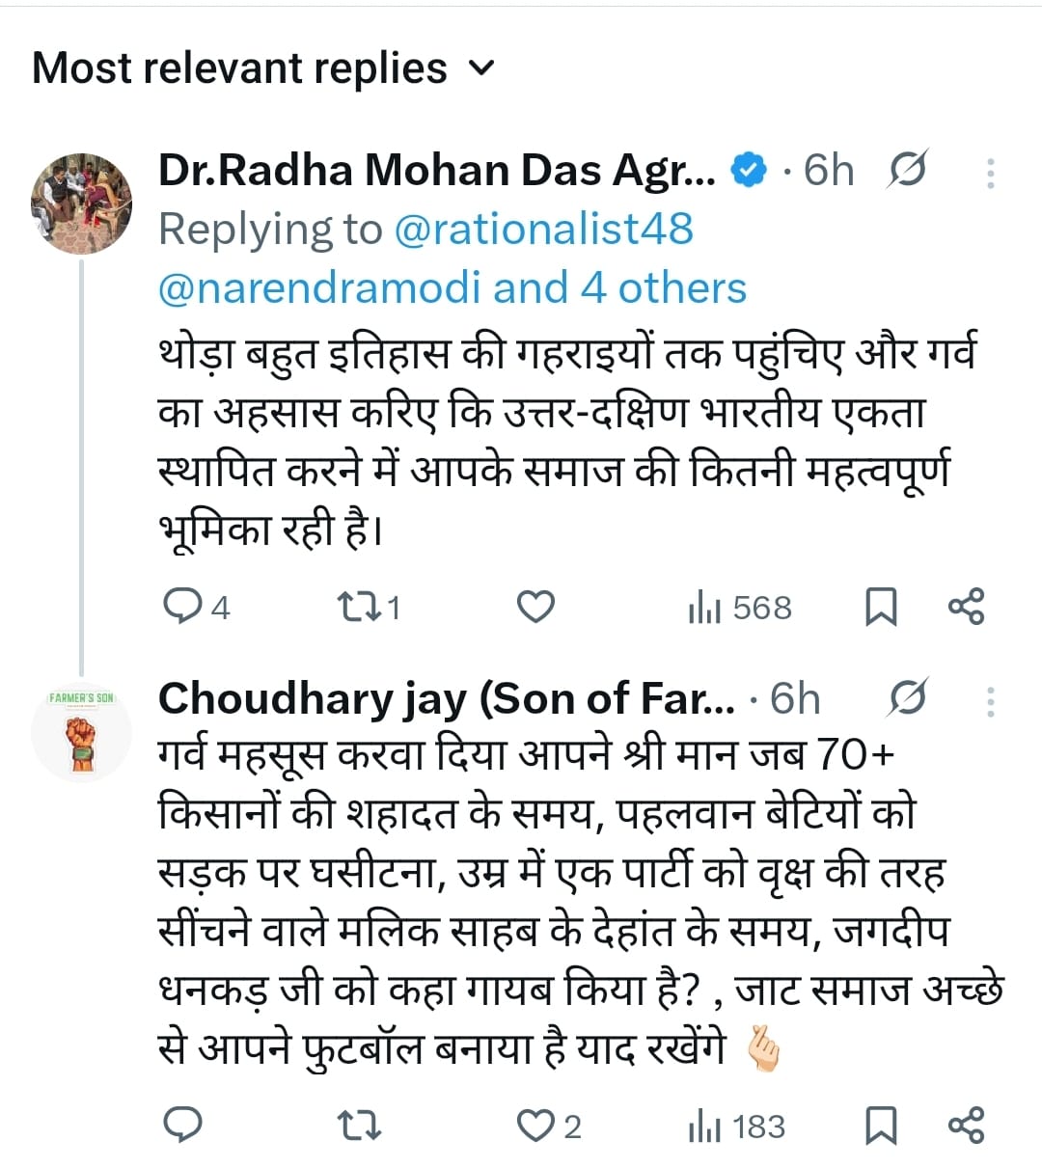Open the Farmer's Son profile avatar

coord(81,731)
